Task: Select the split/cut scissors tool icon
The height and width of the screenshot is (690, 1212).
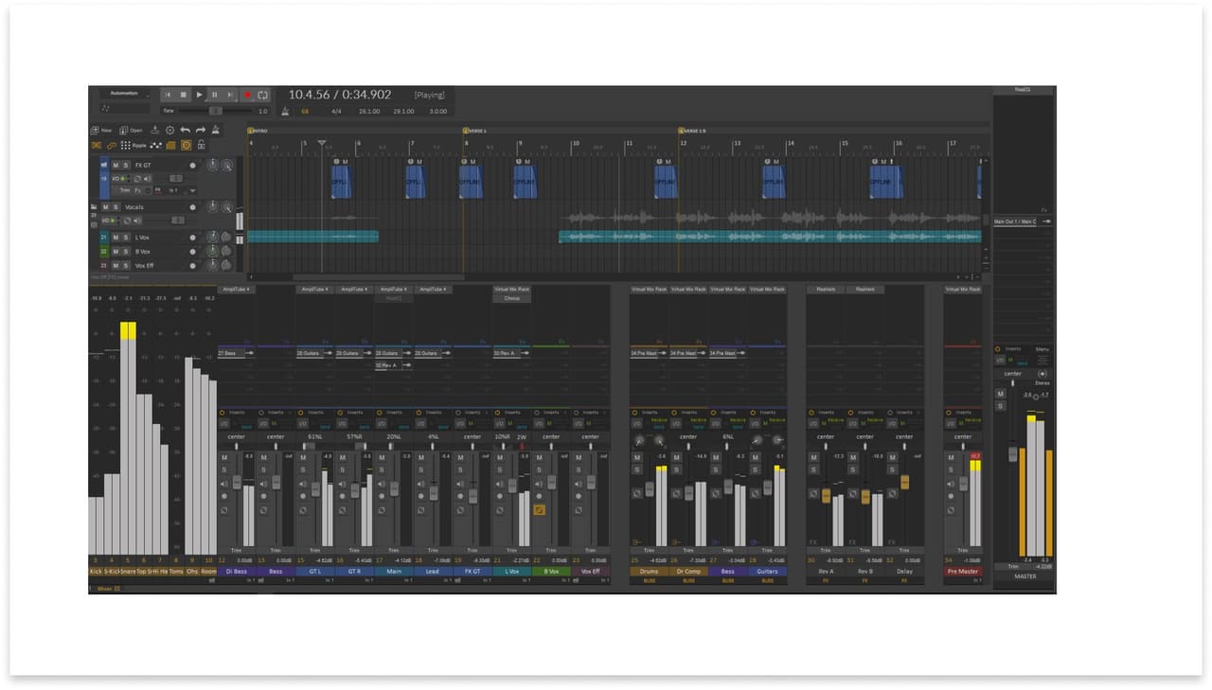Action: click(96, 143)
